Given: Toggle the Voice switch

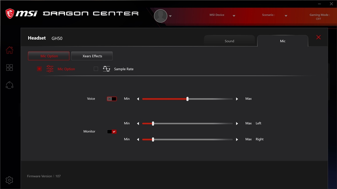Looking at the screenshot, I should (x=112, y=99).
